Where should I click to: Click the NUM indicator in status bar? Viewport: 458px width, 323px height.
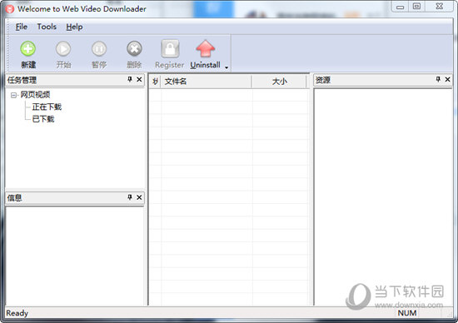click(407, 313)
